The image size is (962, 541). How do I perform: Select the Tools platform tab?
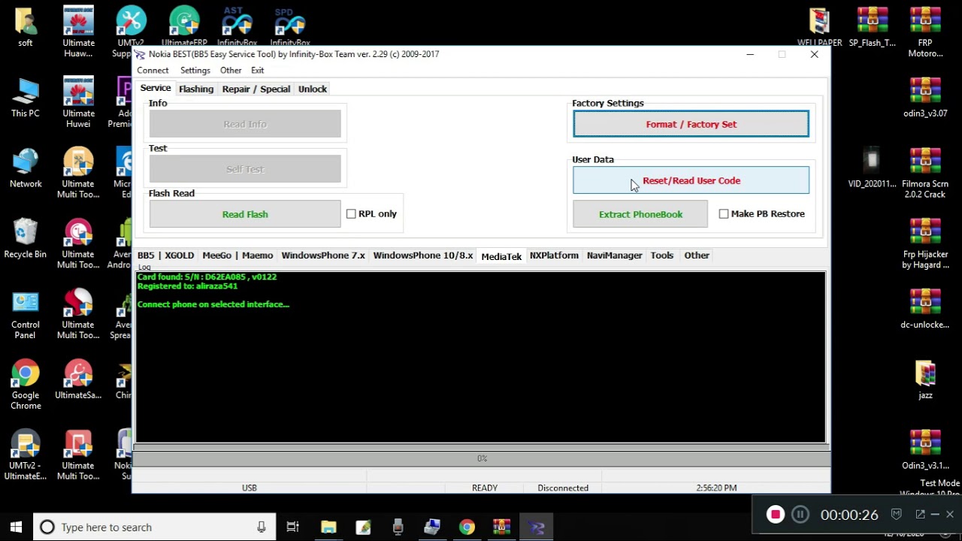662,255
